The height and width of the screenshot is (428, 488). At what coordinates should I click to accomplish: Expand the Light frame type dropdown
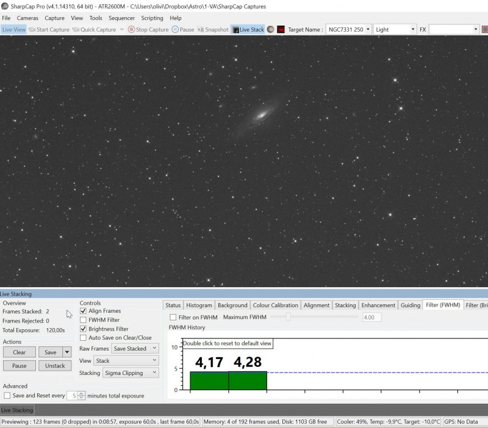tap(413, 29)
